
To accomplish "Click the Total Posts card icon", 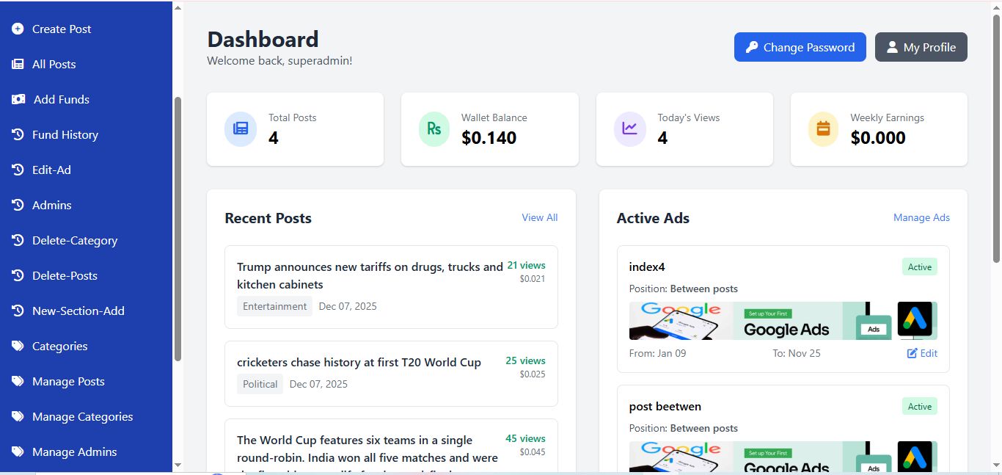I will coord(240,128).
